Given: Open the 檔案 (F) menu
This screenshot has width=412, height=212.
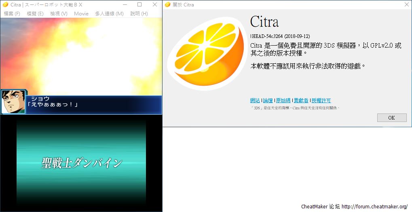Looking at the screenshot, I should point(12,14).
